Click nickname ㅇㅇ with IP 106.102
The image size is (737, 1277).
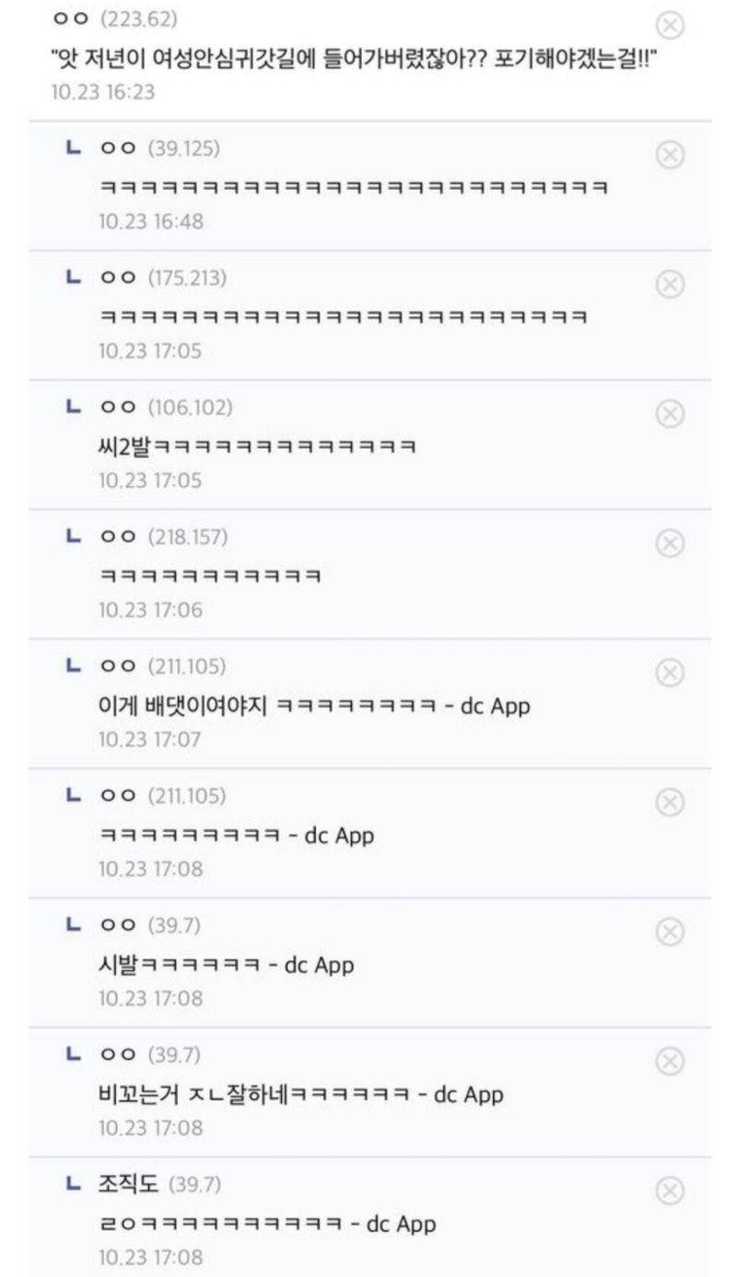pyautogui.click(x=118, y=407)
